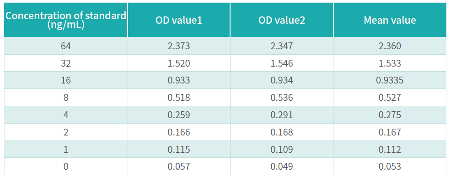Select the mean value cell 0.9335

point(390,80)
